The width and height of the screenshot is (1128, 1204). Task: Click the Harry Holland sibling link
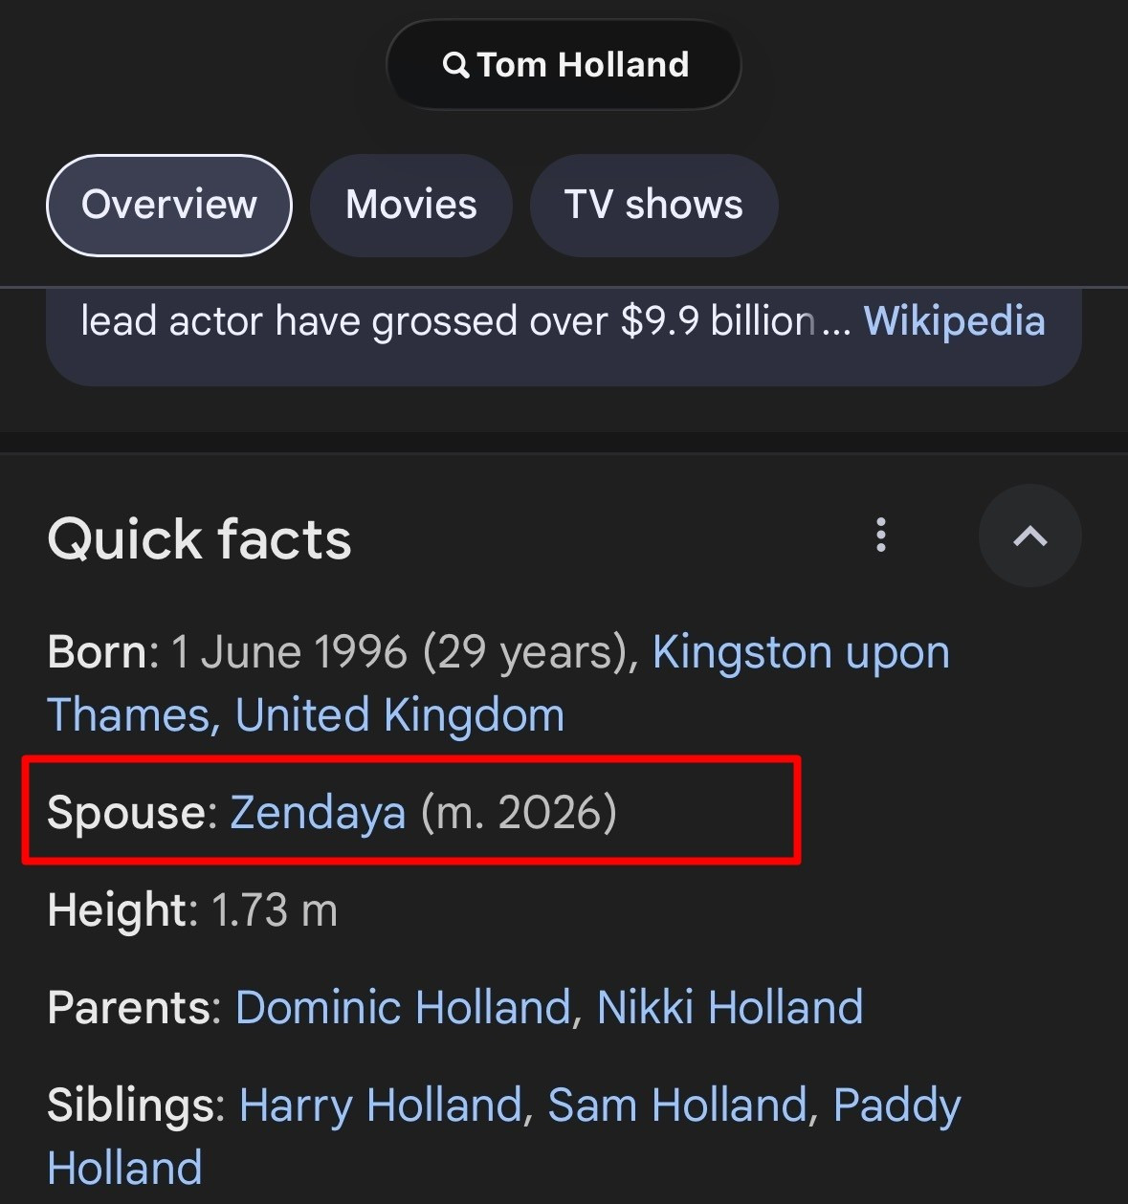point(380,1105)
